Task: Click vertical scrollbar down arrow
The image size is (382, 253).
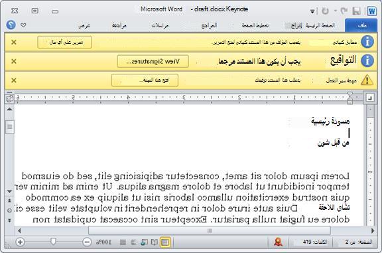Action: pos(9,191)
